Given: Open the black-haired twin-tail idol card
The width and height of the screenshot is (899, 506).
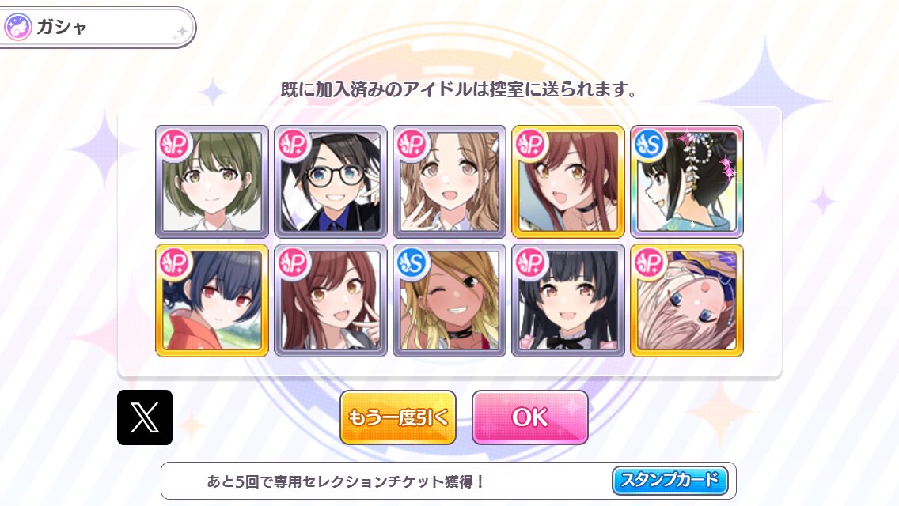Looking at the screenshot, I should (x=568, y=300).
